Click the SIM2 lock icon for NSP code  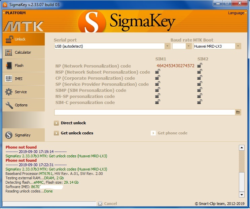pyautogui.click(x=200, y=71)
